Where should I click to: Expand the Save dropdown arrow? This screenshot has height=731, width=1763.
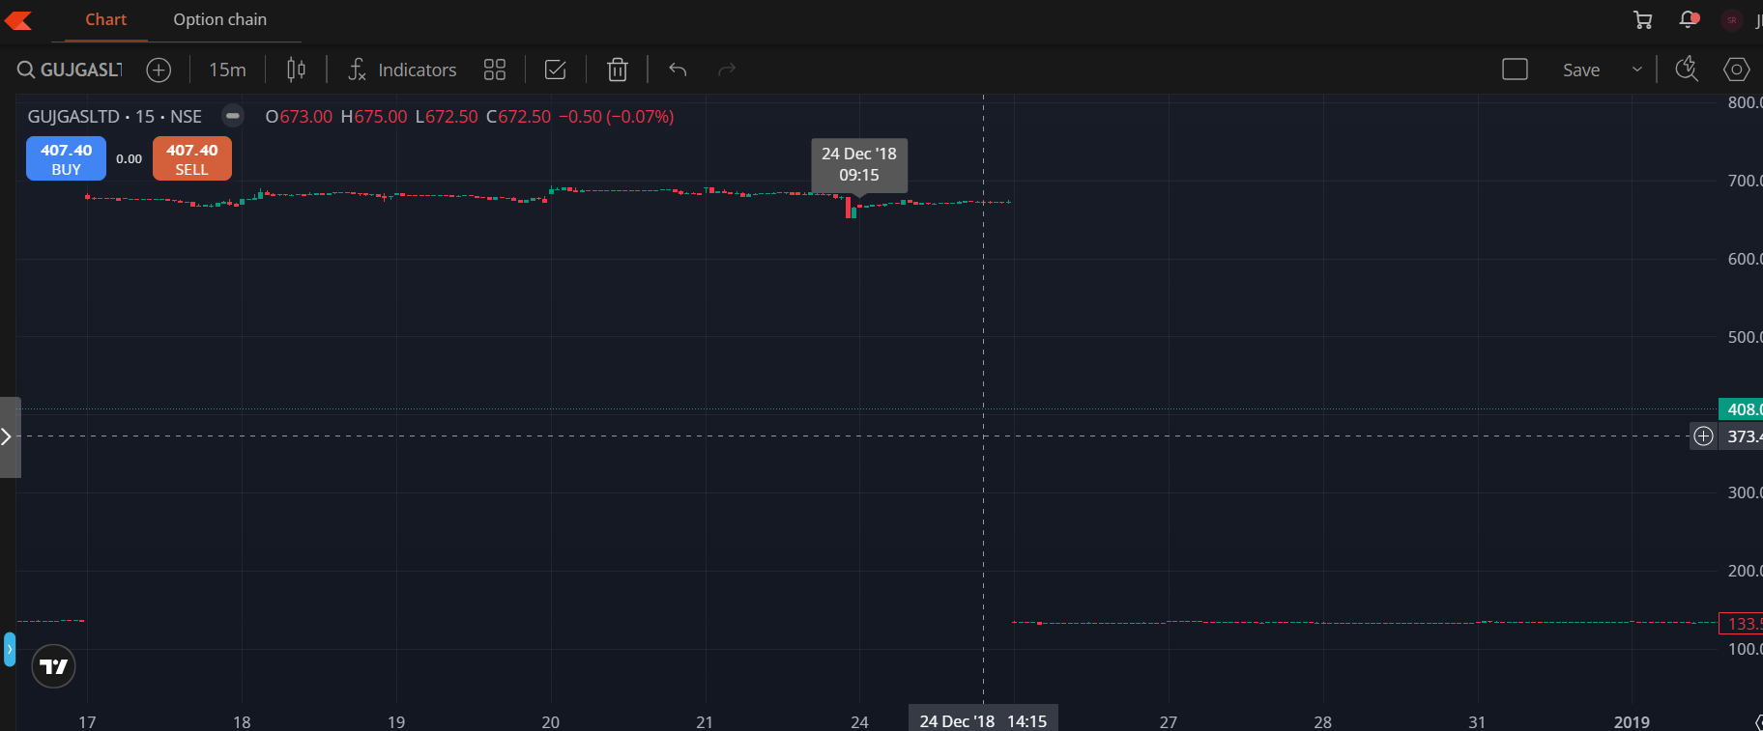[1636, 70]
